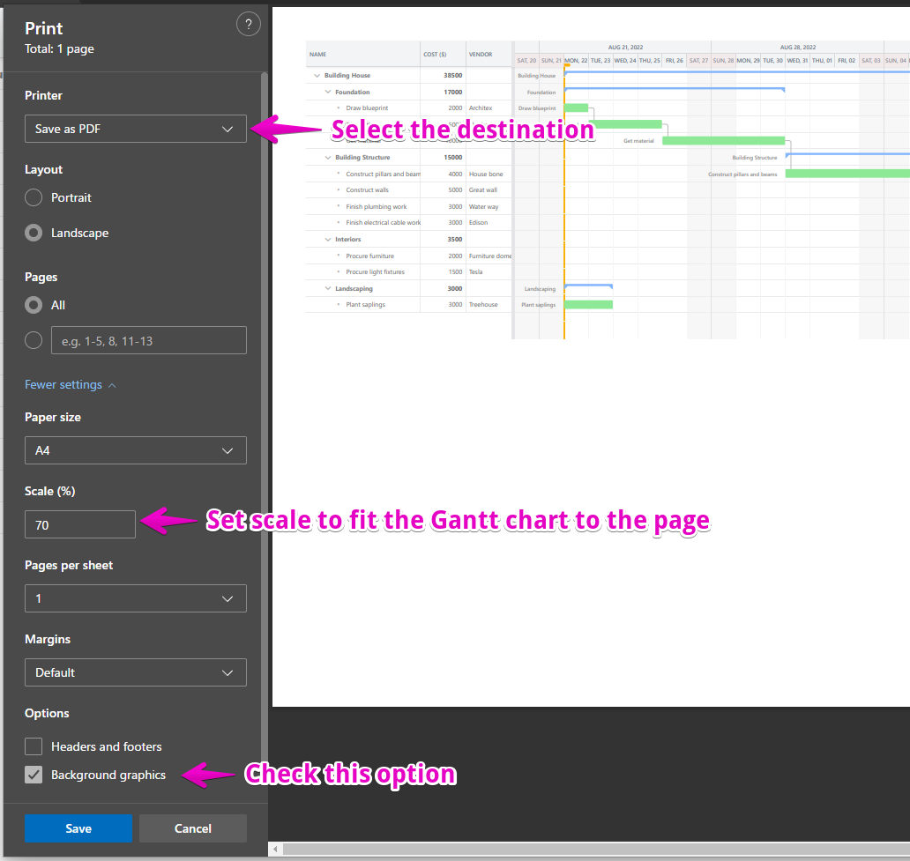Viewport: 910px width, 861px height.
Task: Collapse settings via Fewer settings link
Action: pos(70,385)
